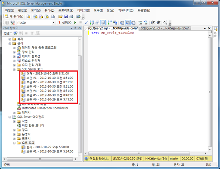Open the 파일(F) menu

[x=10, y=10]
